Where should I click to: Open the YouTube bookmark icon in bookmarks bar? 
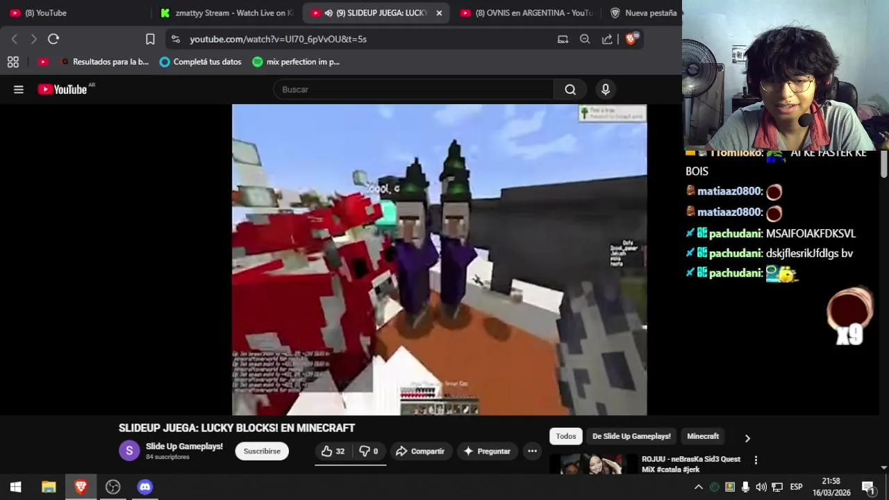[x=43, y=62]
